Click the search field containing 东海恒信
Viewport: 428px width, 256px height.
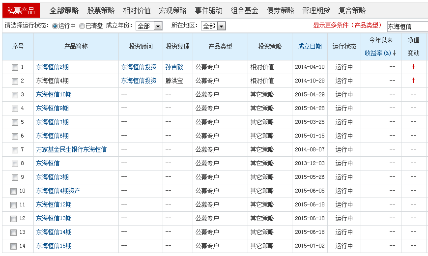pos(407,27)
